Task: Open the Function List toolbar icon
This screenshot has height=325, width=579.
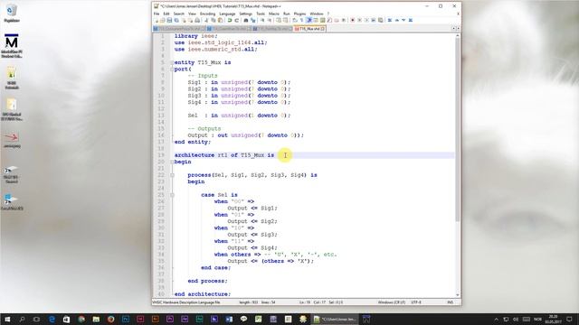Action: pos(329,20)
